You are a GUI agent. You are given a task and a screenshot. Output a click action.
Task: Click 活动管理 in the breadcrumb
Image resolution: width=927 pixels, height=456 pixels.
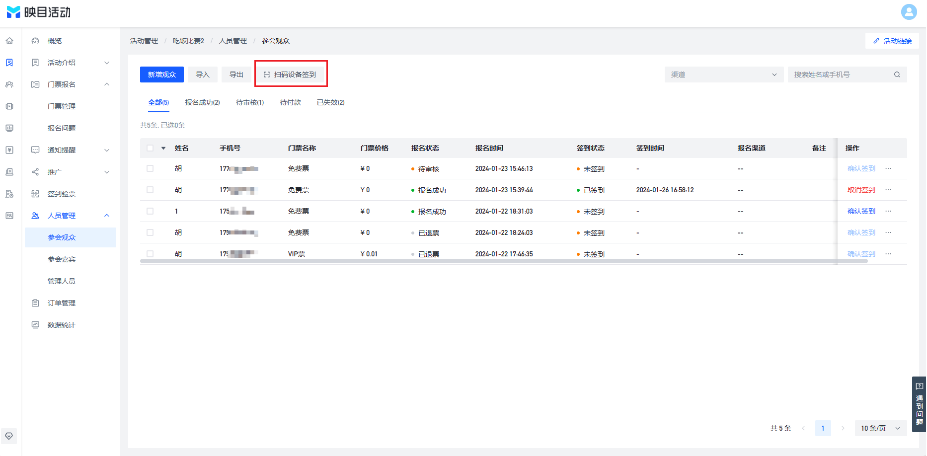coord(144,41)
